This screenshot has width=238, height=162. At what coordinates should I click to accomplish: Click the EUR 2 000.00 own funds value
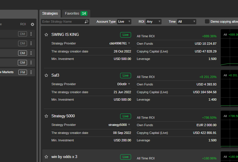(x=206, y=125)
